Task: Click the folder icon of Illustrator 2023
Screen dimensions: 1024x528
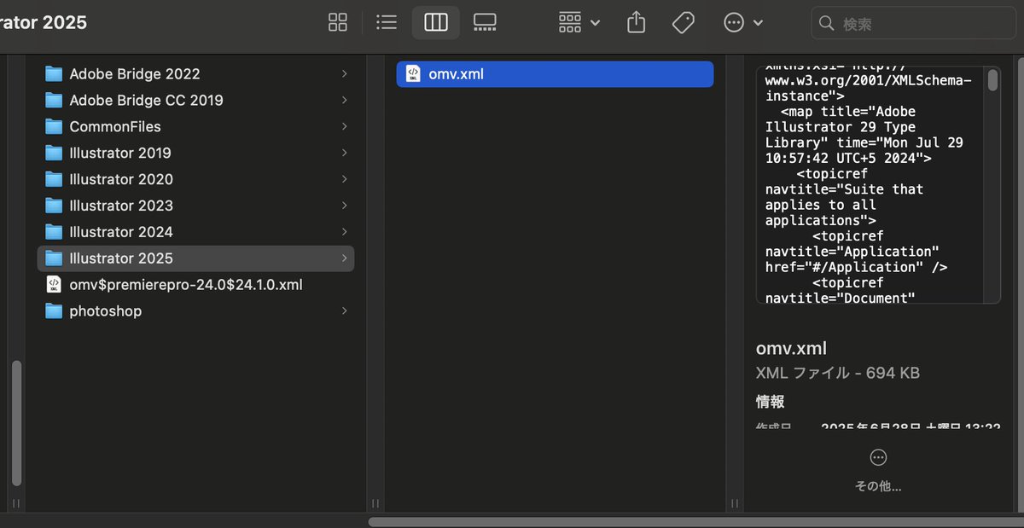Action: (54, 206)
